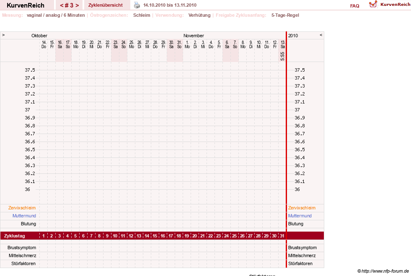
Task: Select cycle day 31 cell
Action: (x=282, y=236)
